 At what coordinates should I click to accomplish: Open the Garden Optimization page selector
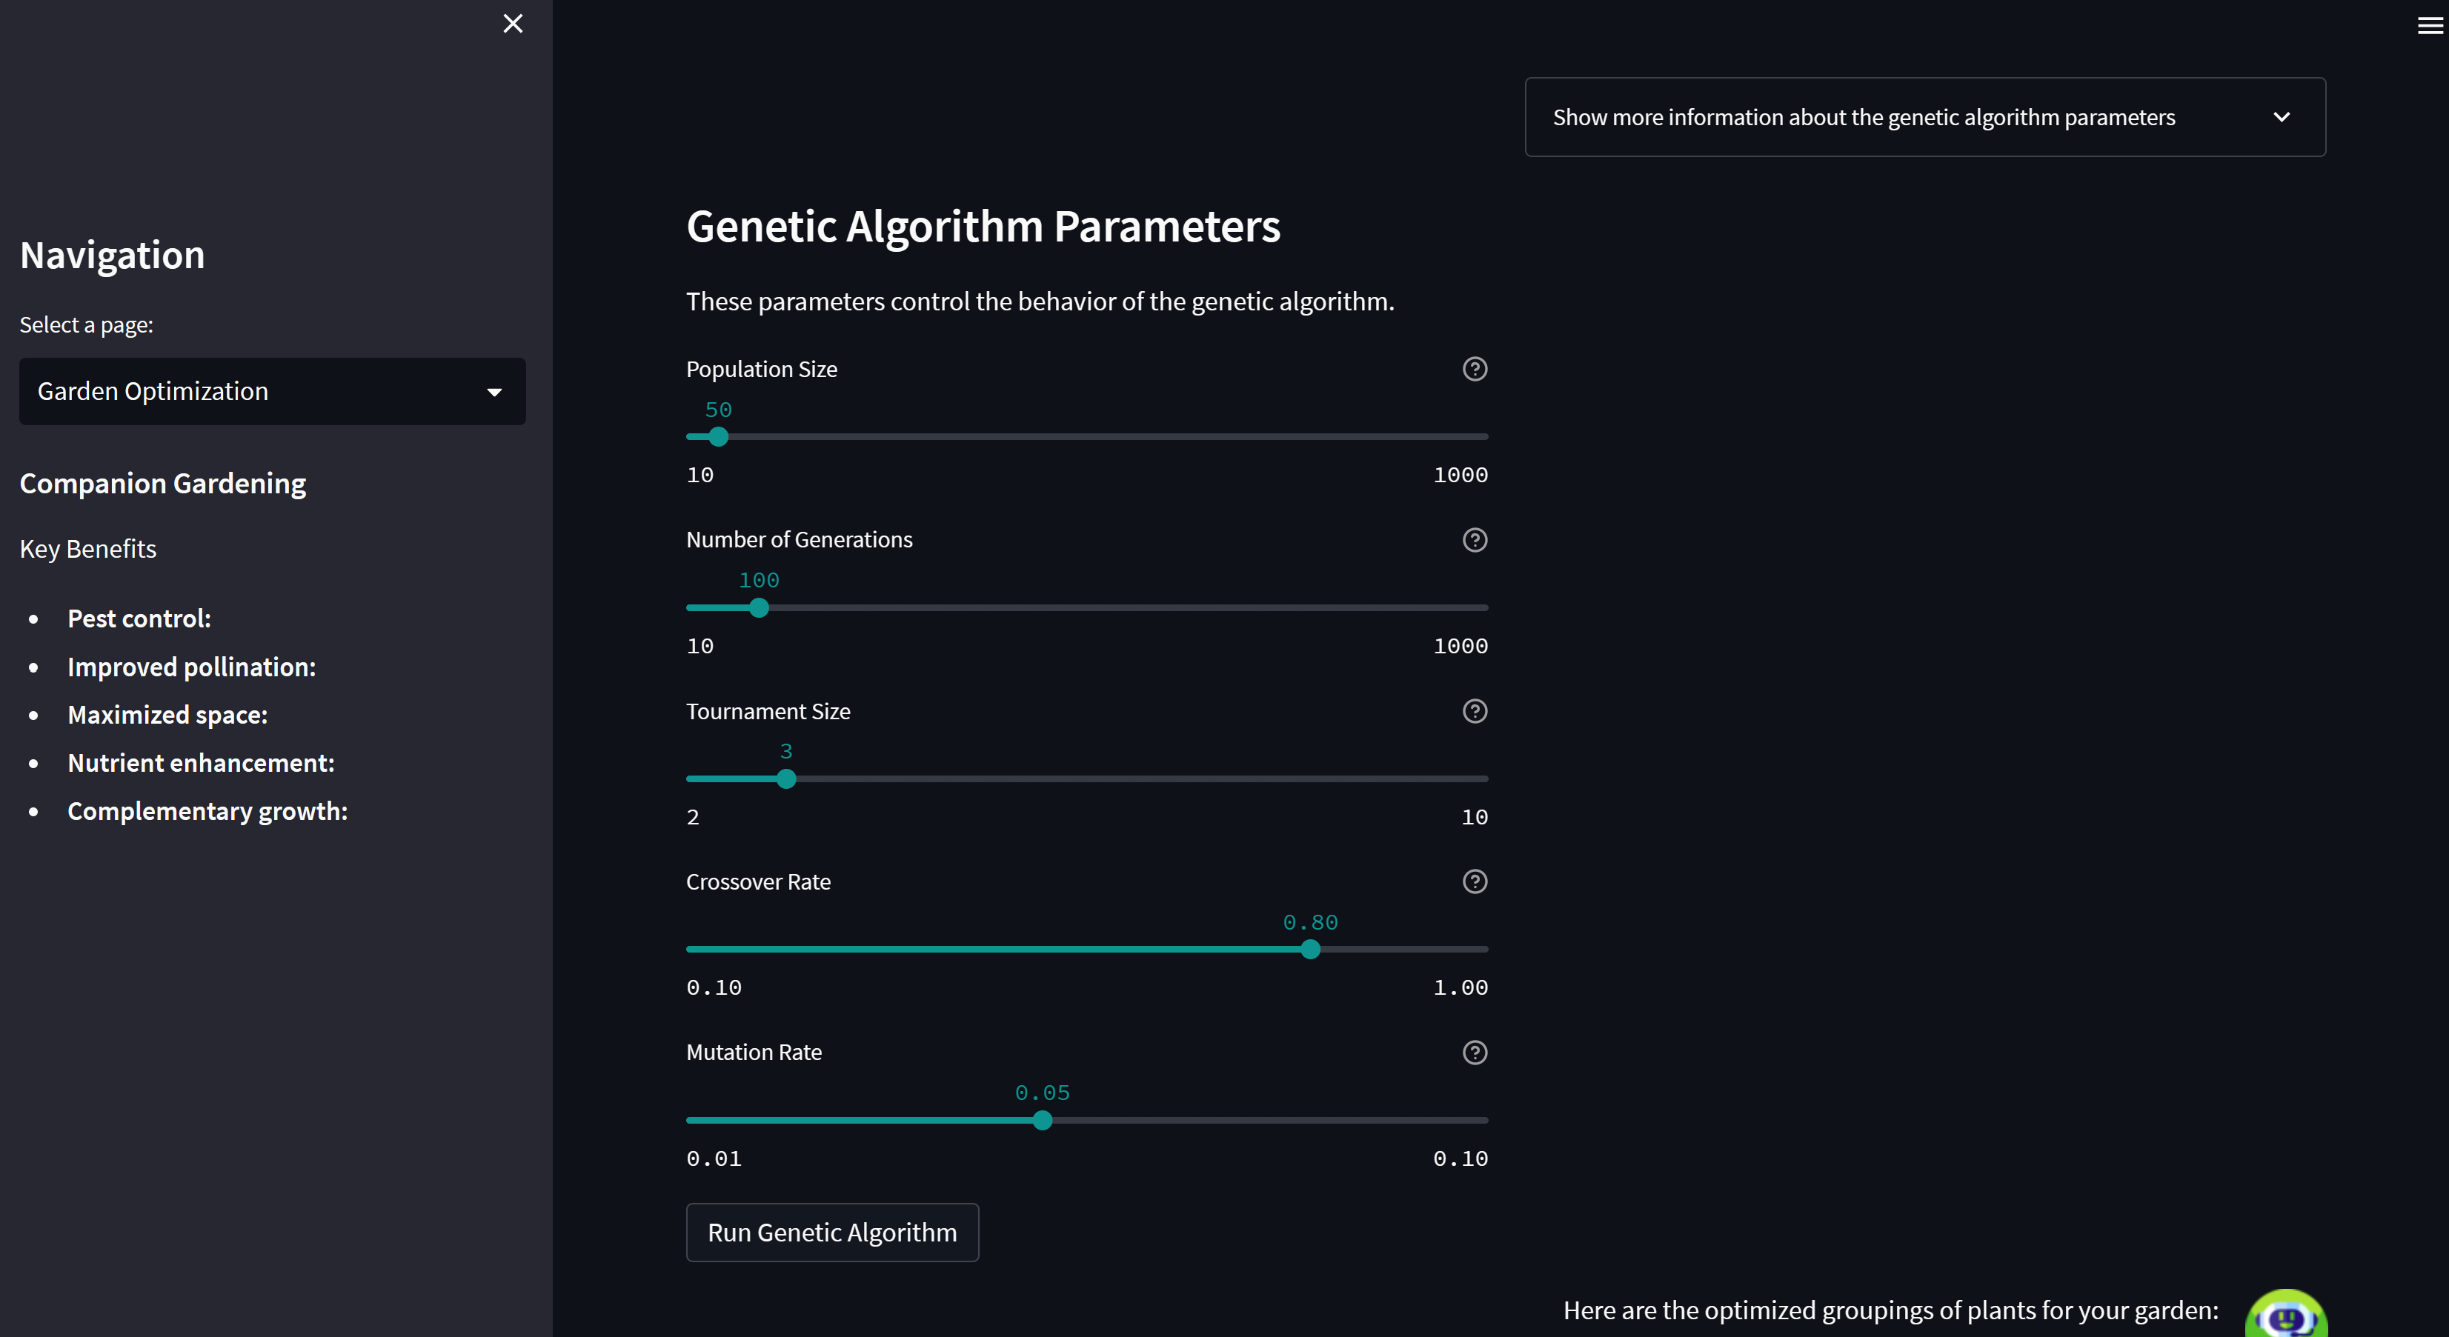pyautogui.click(x=272, y=390)
